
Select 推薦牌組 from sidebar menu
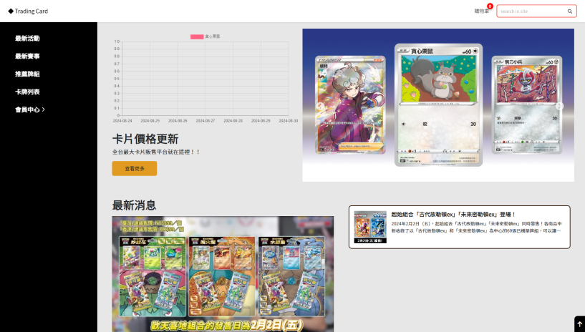(x=27, y=74)
